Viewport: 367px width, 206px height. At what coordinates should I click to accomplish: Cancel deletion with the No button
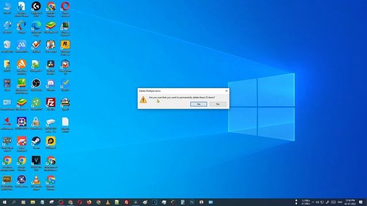(x=218, y=104)
